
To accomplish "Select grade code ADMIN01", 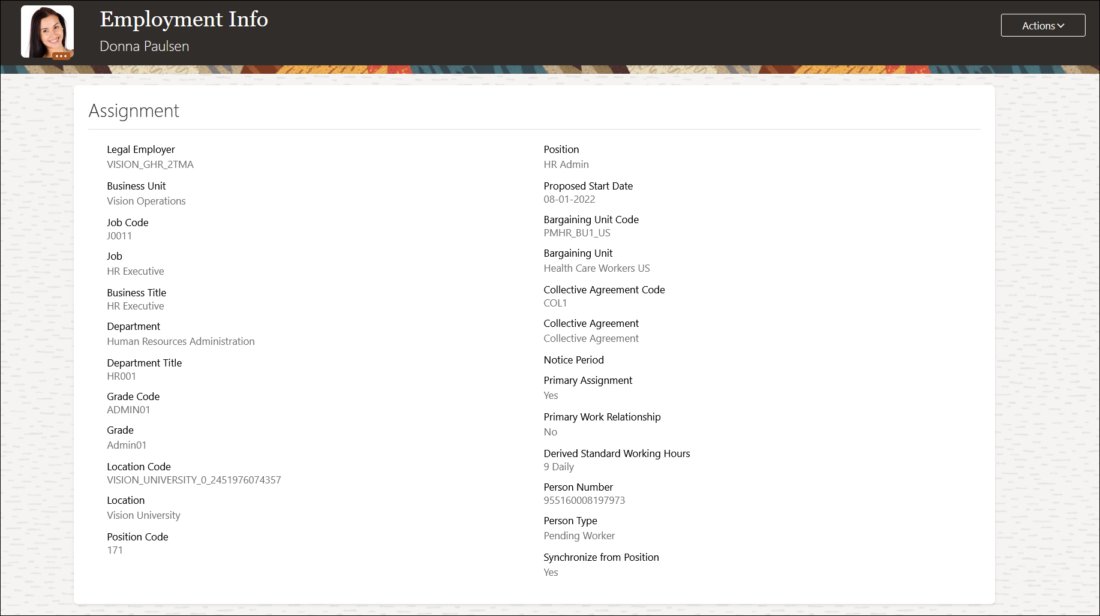I will pyautogui.click(x=128, y=410).
